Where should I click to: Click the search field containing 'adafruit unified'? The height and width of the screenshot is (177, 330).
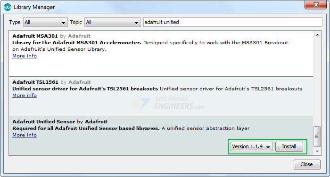point(232,22)
